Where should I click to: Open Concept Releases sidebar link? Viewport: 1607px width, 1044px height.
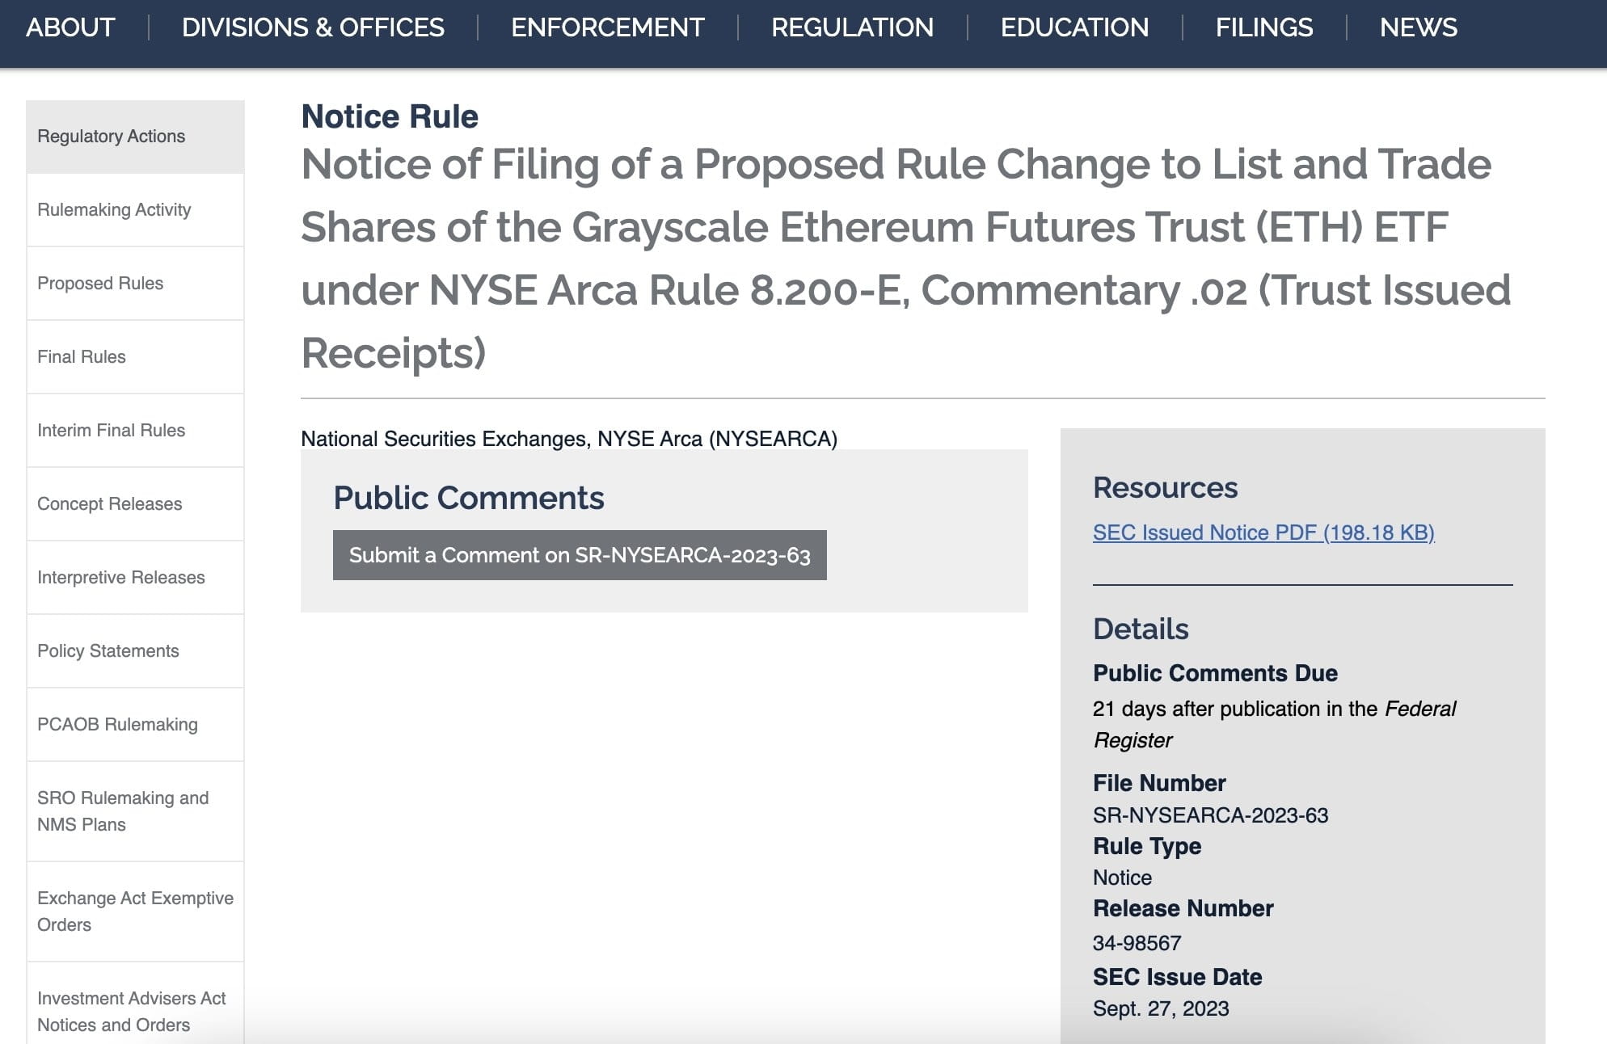(x=135, y=504)
